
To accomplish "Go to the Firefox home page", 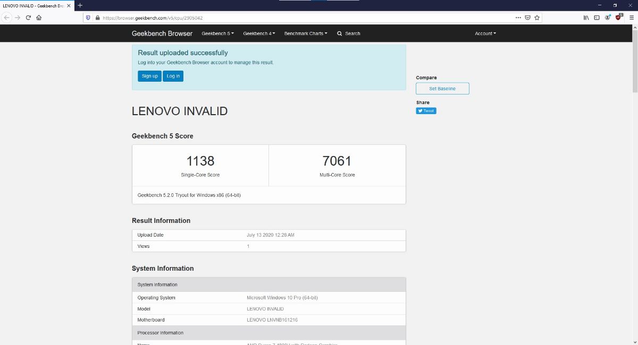I will pyautogui.click(x=39, y=18).
